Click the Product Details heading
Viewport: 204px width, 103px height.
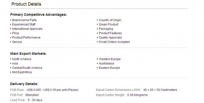click(26, 4)
